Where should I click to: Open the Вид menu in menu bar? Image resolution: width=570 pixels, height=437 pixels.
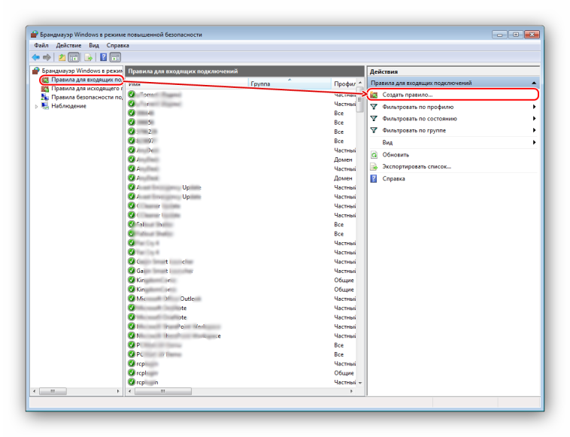(x=94, y=45)
